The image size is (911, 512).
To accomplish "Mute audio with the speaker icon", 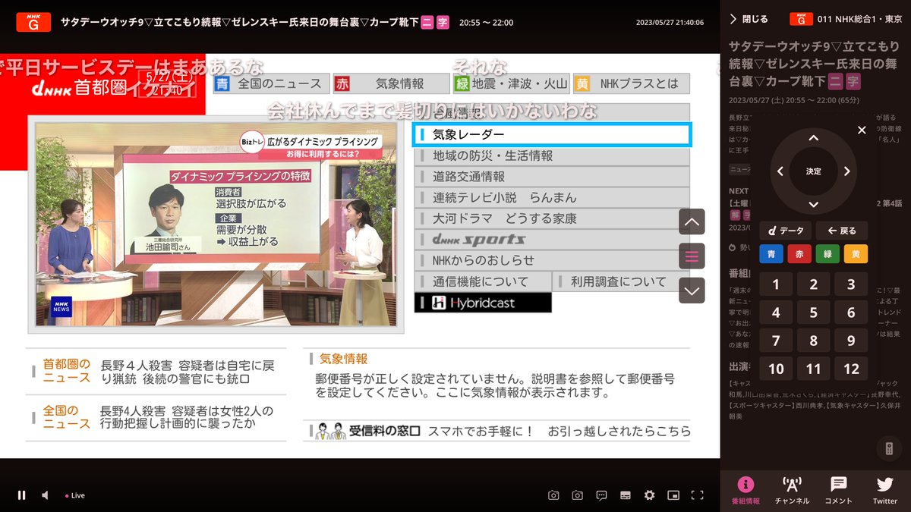I will click(x=44, y=495).
